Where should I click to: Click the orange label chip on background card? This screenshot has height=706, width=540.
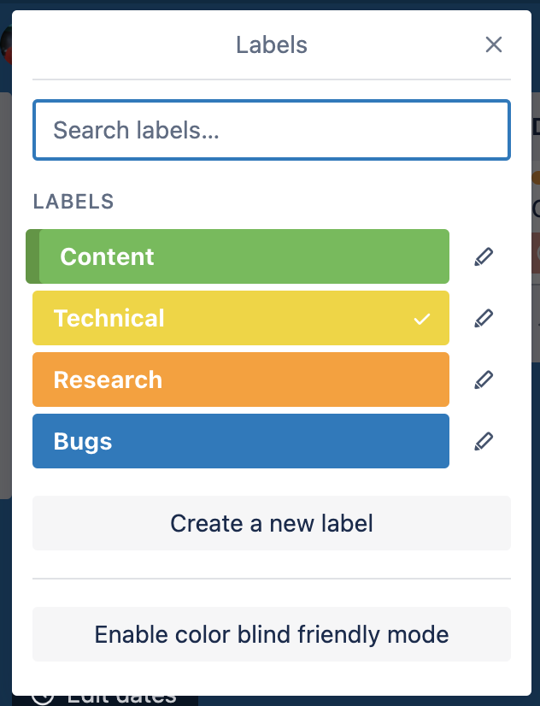coord(536,178)
